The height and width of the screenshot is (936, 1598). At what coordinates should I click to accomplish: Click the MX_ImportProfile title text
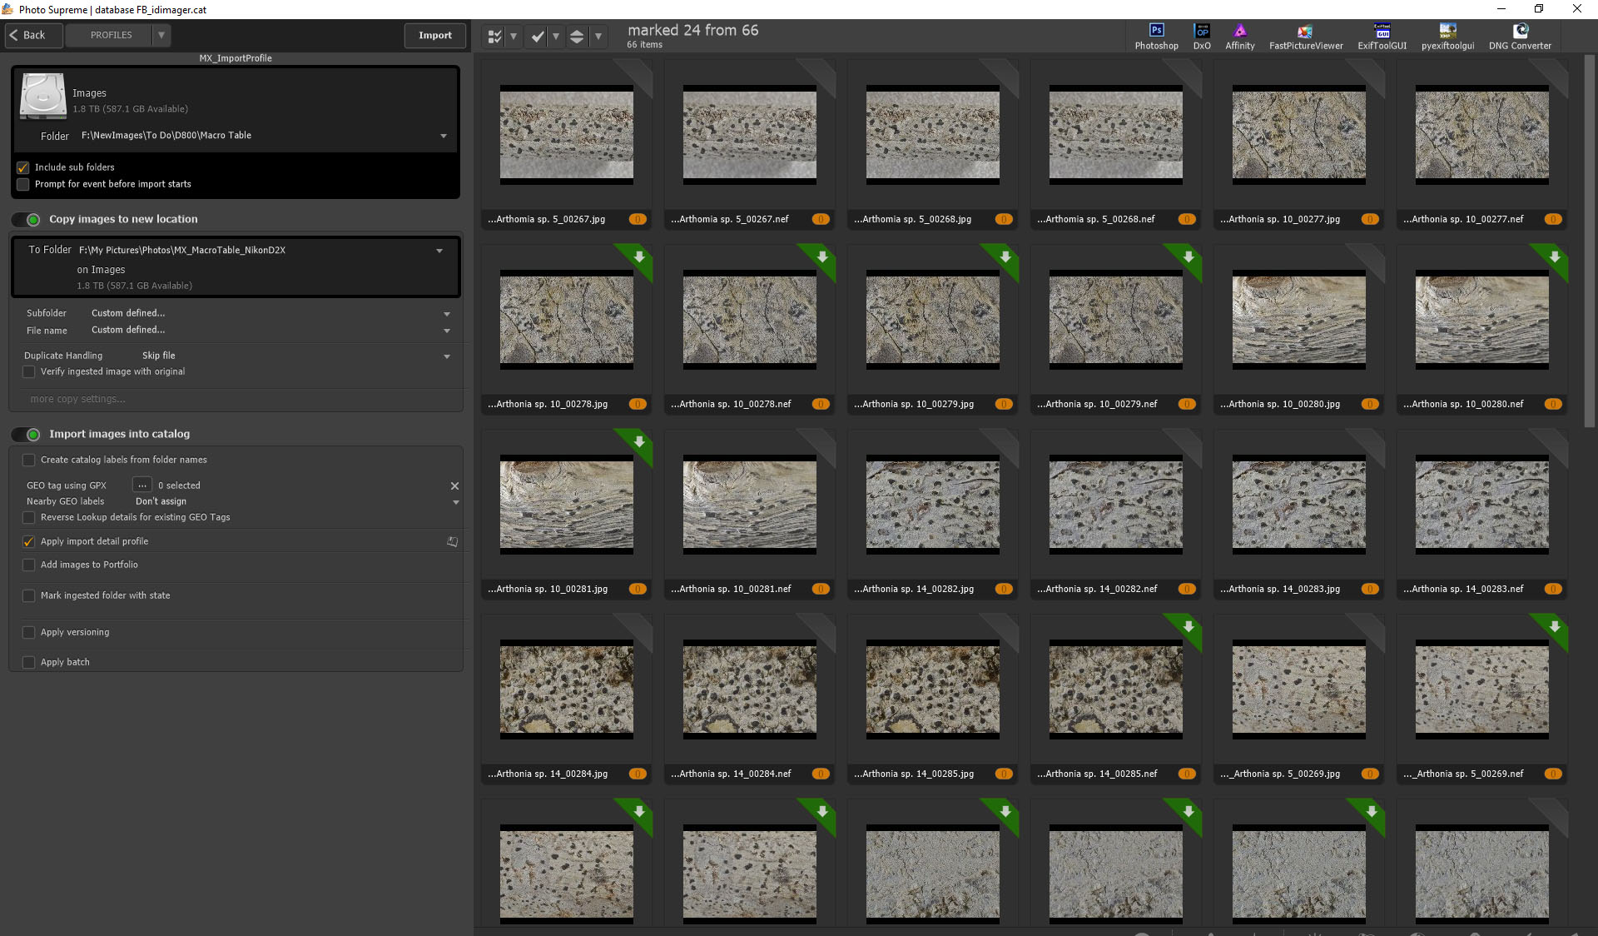tap(236, 58)
